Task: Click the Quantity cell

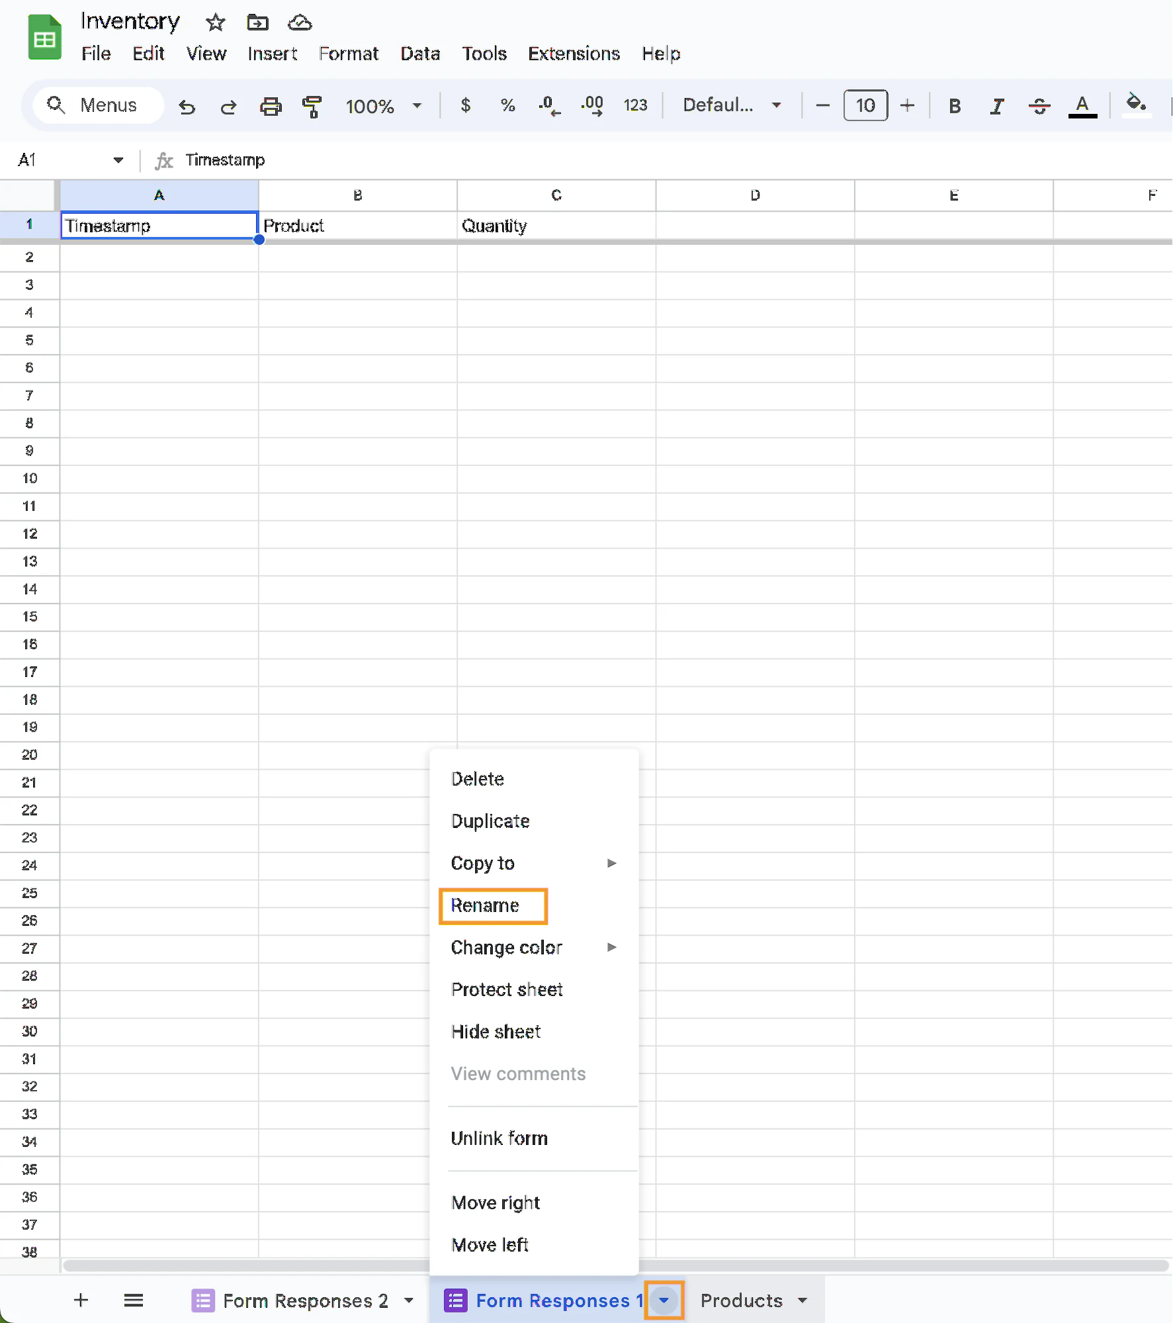Action: coord(556,226)
